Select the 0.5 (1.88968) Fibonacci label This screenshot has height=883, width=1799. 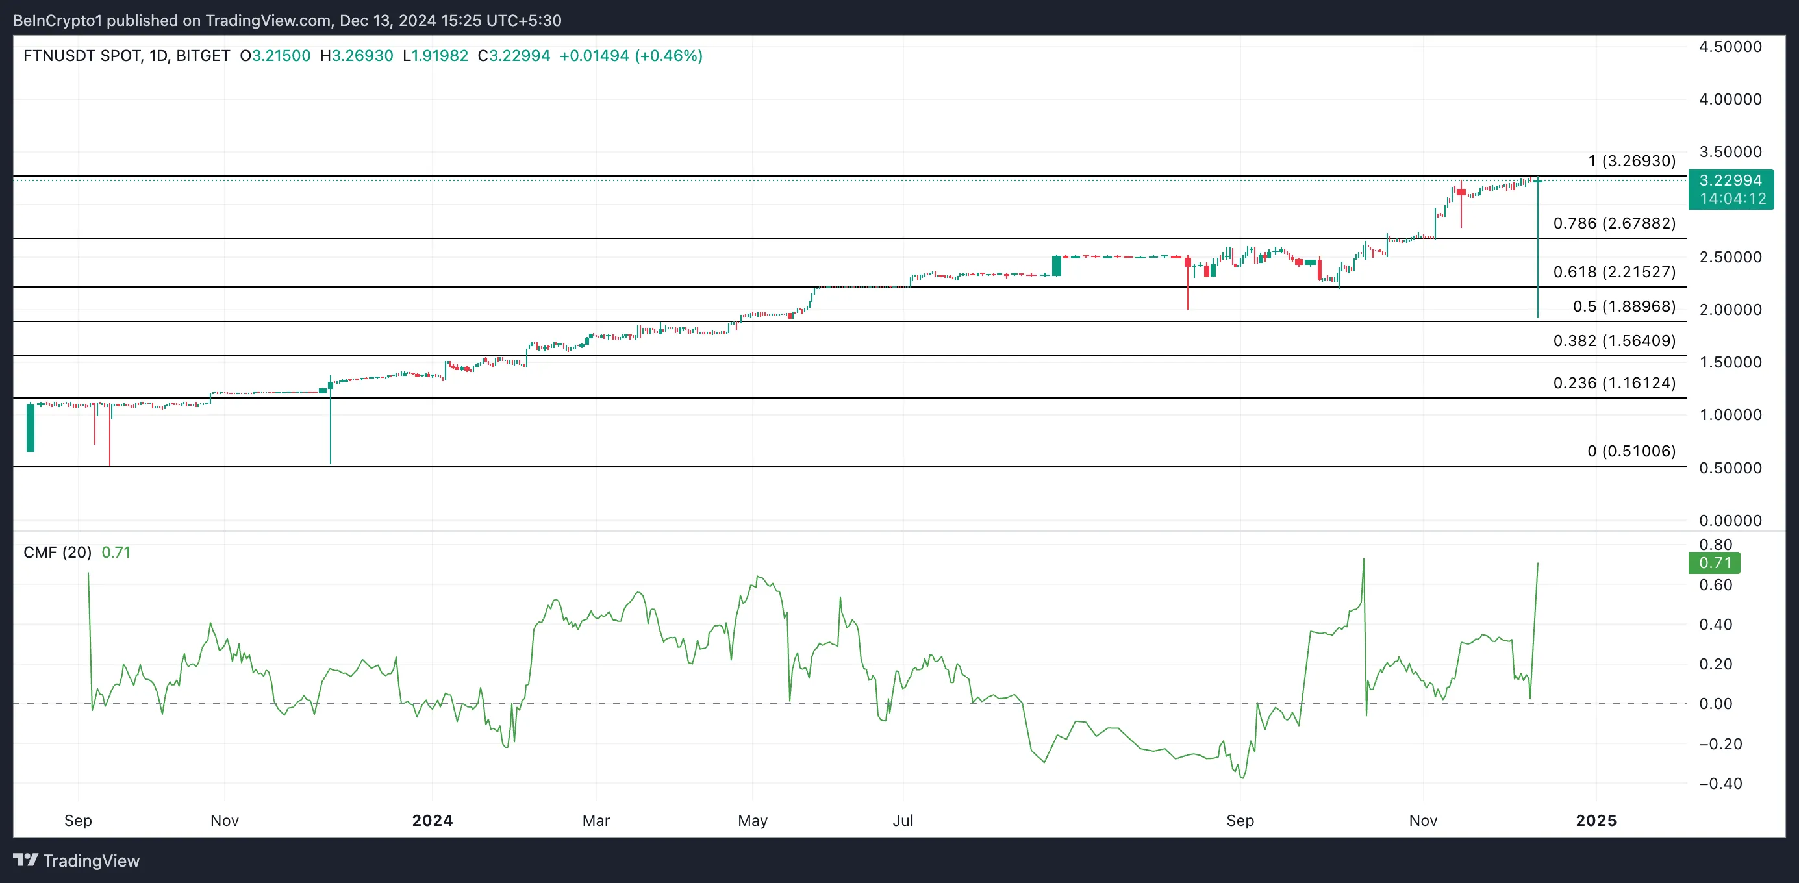pos(1624,306)
